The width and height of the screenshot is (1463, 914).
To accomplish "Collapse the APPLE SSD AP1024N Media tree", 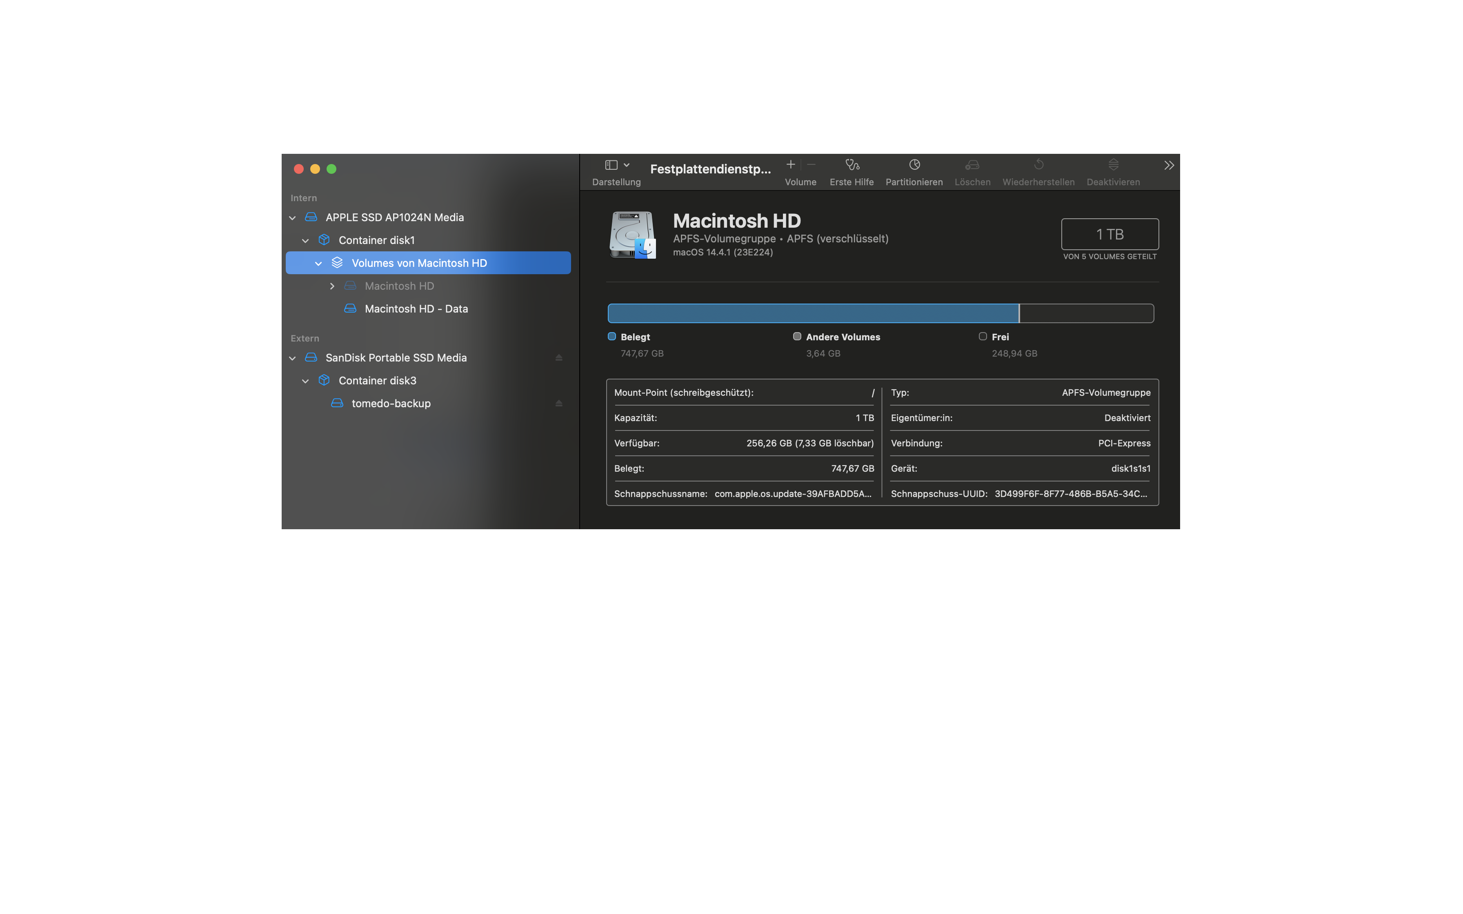I will coord(293,217).
